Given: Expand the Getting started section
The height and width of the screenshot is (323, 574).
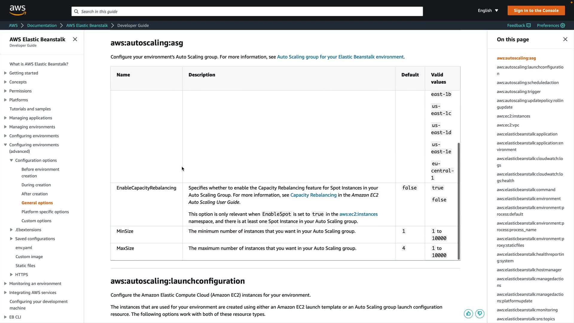Looking at the screenshot, I should click(5, 73).
